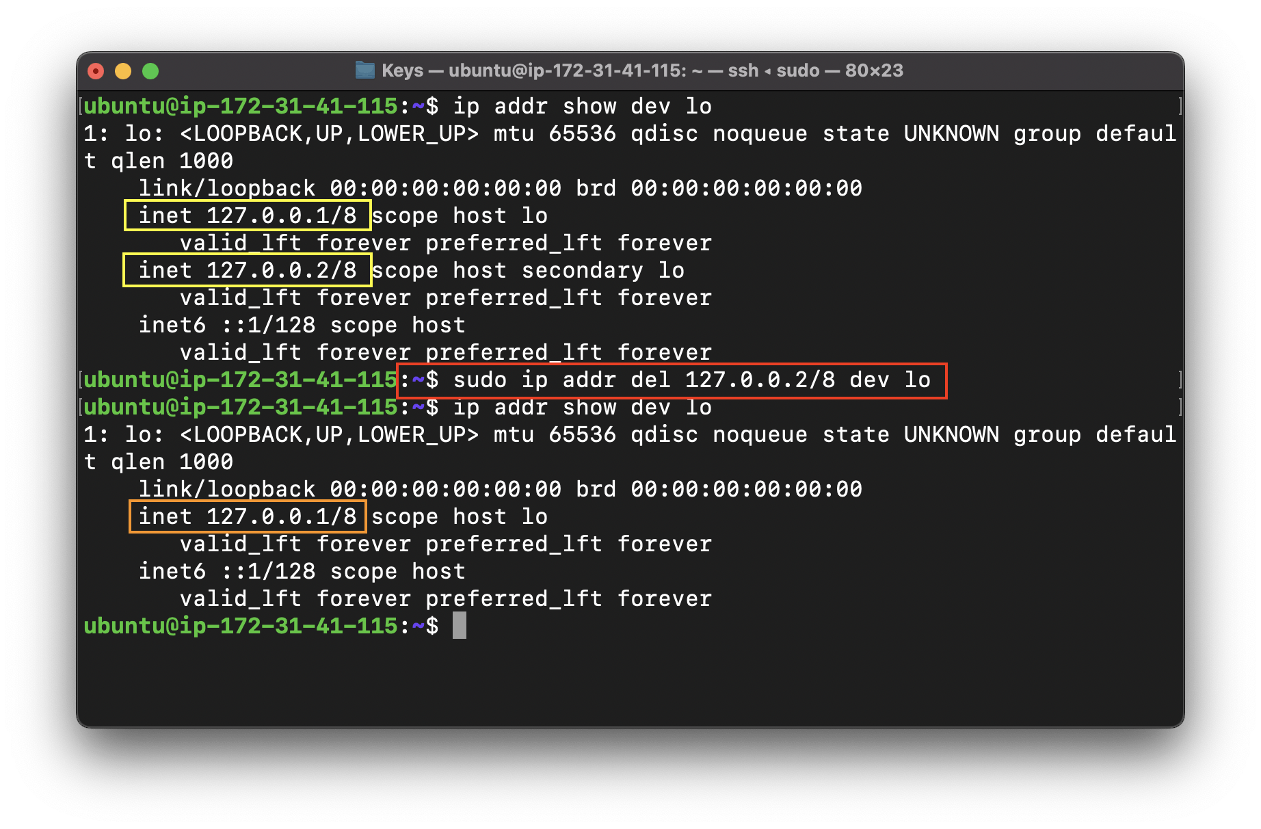Click second 'inet6 ::1/128 scope host' line
This screenshot has height=829, width=1261.
point(302,572)
